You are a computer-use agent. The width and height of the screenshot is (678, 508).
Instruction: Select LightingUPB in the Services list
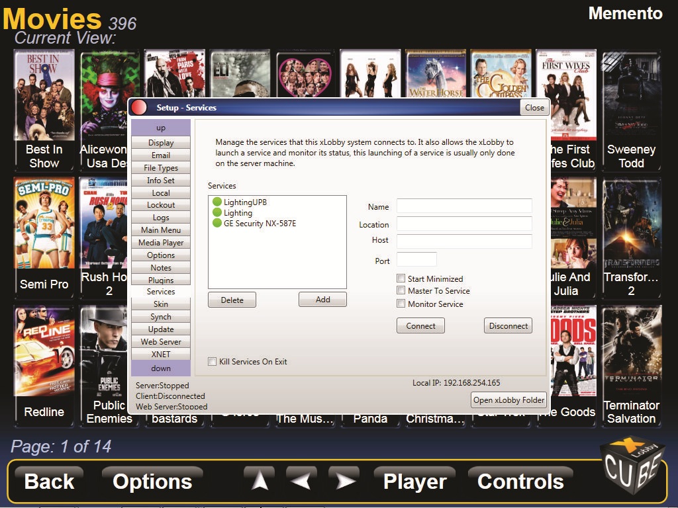click(245, 202)
